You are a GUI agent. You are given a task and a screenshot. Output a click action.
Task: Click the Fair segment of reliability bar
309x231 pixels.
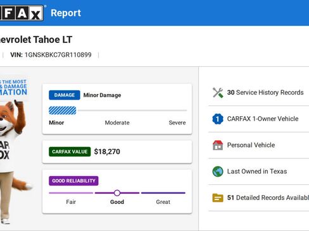71,192
